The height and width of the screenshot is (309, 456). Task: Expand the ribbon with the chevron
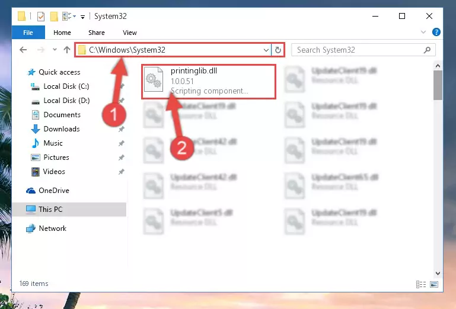click(423, 32)
